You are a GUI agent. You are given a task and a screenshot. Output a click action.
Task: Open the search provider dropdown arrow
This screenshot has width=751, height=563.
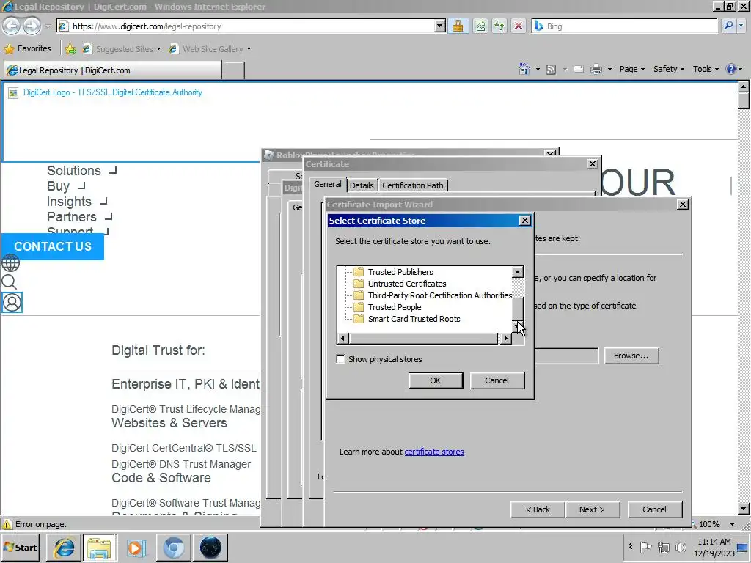point(741,26)
